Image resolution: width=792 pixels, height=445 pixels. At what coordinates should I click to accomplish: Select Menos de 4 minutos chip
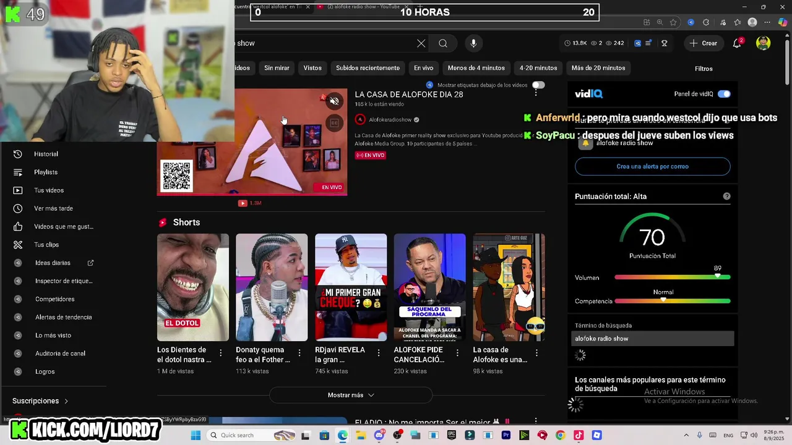(x=476, y=68)
